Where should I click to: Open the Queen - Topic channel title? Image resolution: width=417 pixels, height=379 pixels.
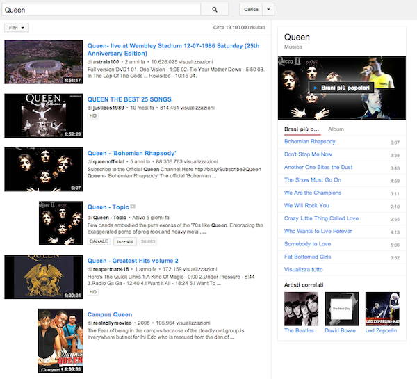[108, 207]
